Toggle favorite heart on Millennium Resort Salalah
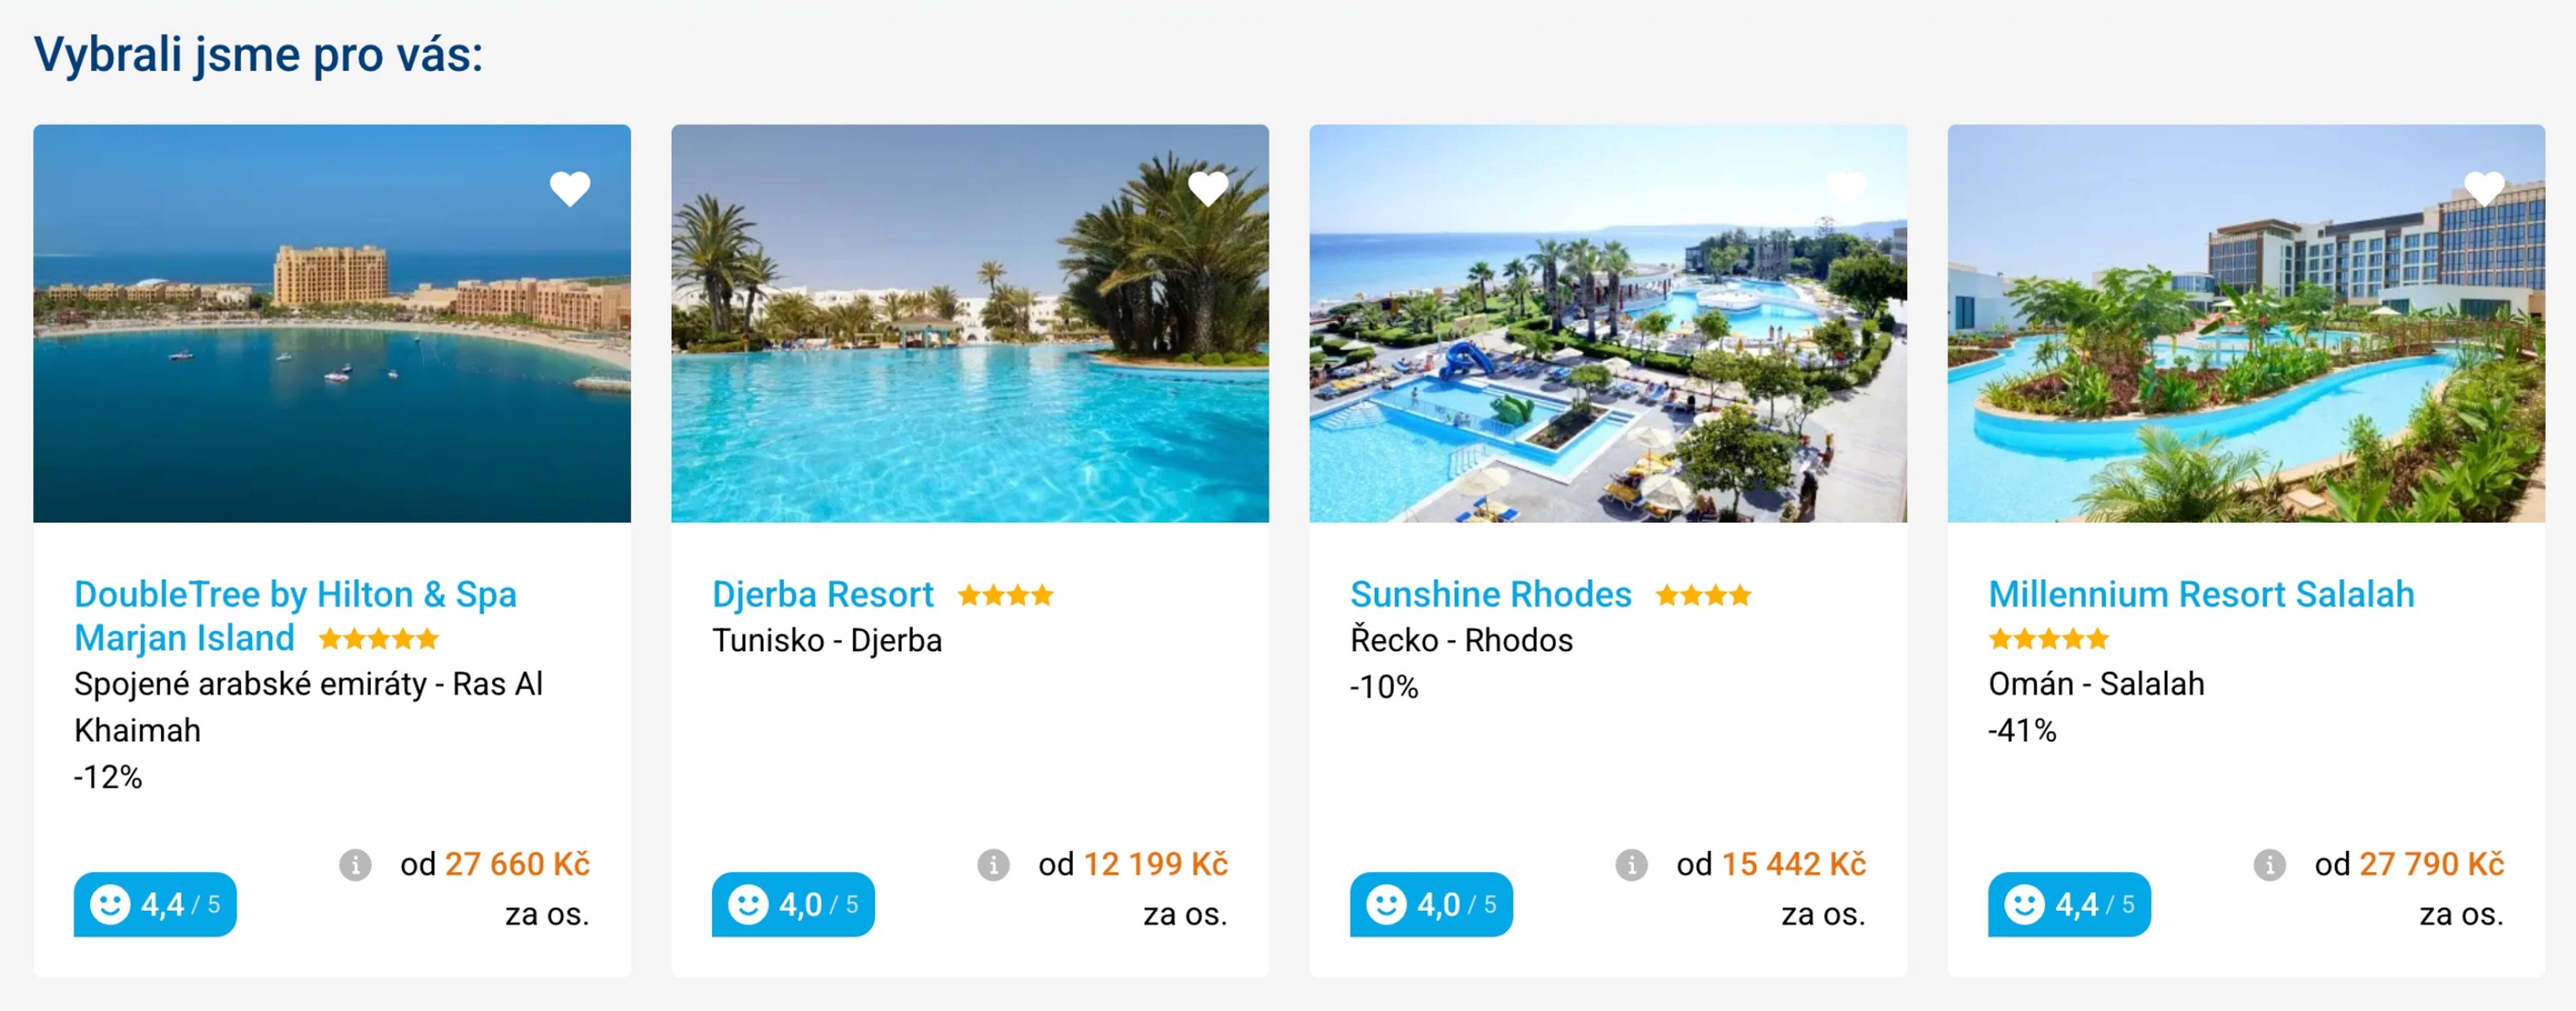 point(2484,188)
